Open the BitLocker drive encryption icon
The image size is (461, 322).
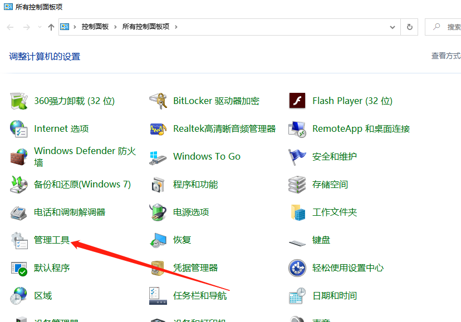pyautogui.click(x=158, y=101)
